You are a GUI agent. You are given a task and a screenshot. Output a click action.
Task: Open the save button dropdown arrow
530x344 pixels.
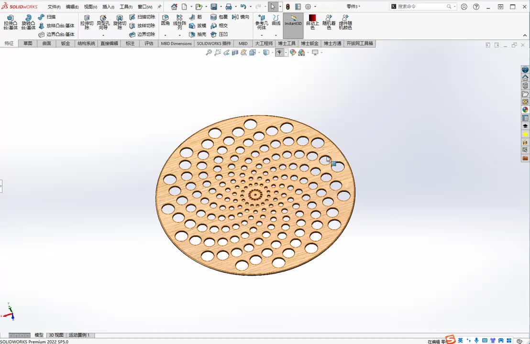[221, 7]
